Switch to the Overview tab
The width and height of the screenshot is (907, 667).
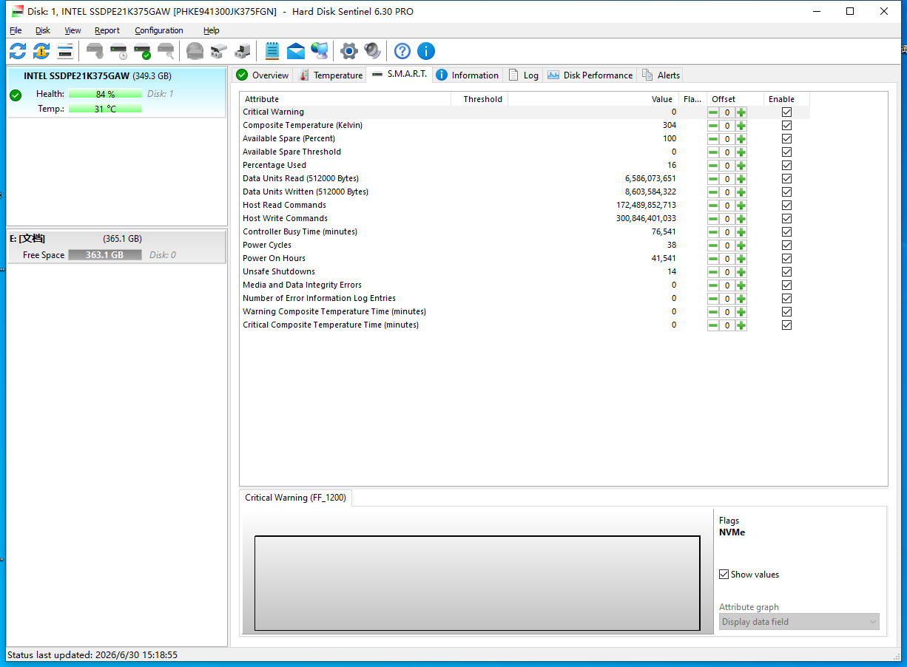pyautogui.click(x=263, y=75)
